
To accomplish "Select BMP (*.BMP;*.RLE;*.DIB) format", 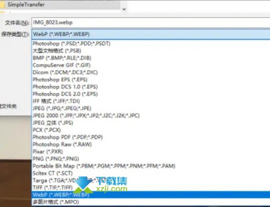I will pyautogui.click(x=151, y=58).
